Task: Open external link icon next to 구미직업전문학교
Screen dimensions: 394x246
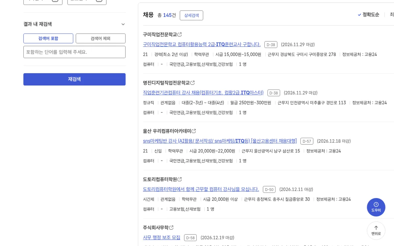Action: pyautogui.click(x=180, y=34)
